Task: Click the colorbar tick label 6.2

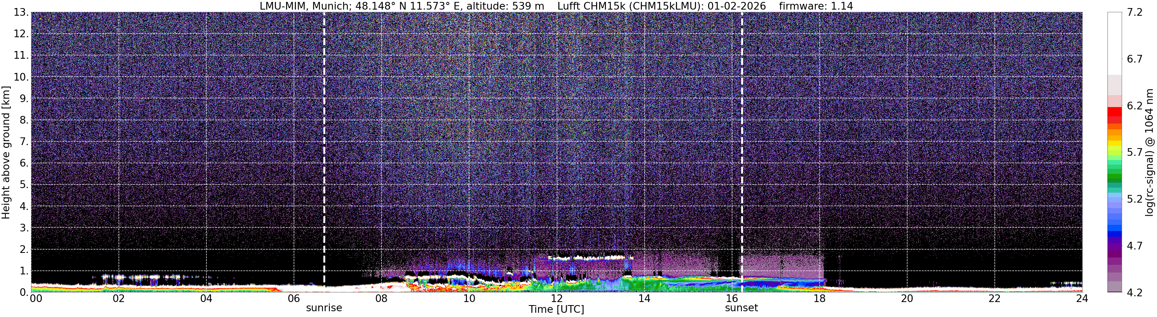Action: [x=1135, y=106]
